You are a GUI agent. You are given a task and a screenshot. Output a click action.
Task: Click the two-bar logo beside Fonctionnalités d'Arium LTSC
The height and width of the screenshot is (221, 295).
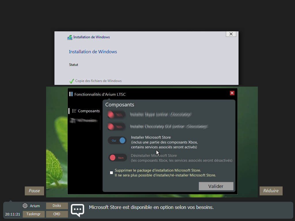(x=71, y=94)
